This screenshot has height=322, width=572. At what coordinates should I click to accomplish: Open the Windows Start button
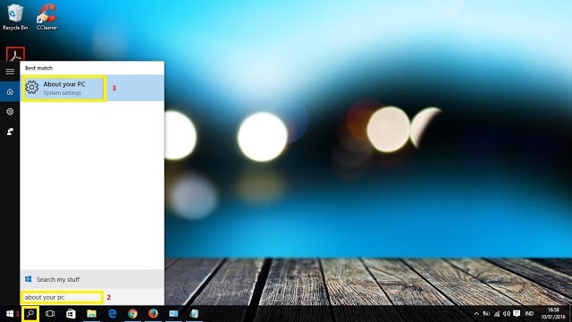[x=10, y=314]
